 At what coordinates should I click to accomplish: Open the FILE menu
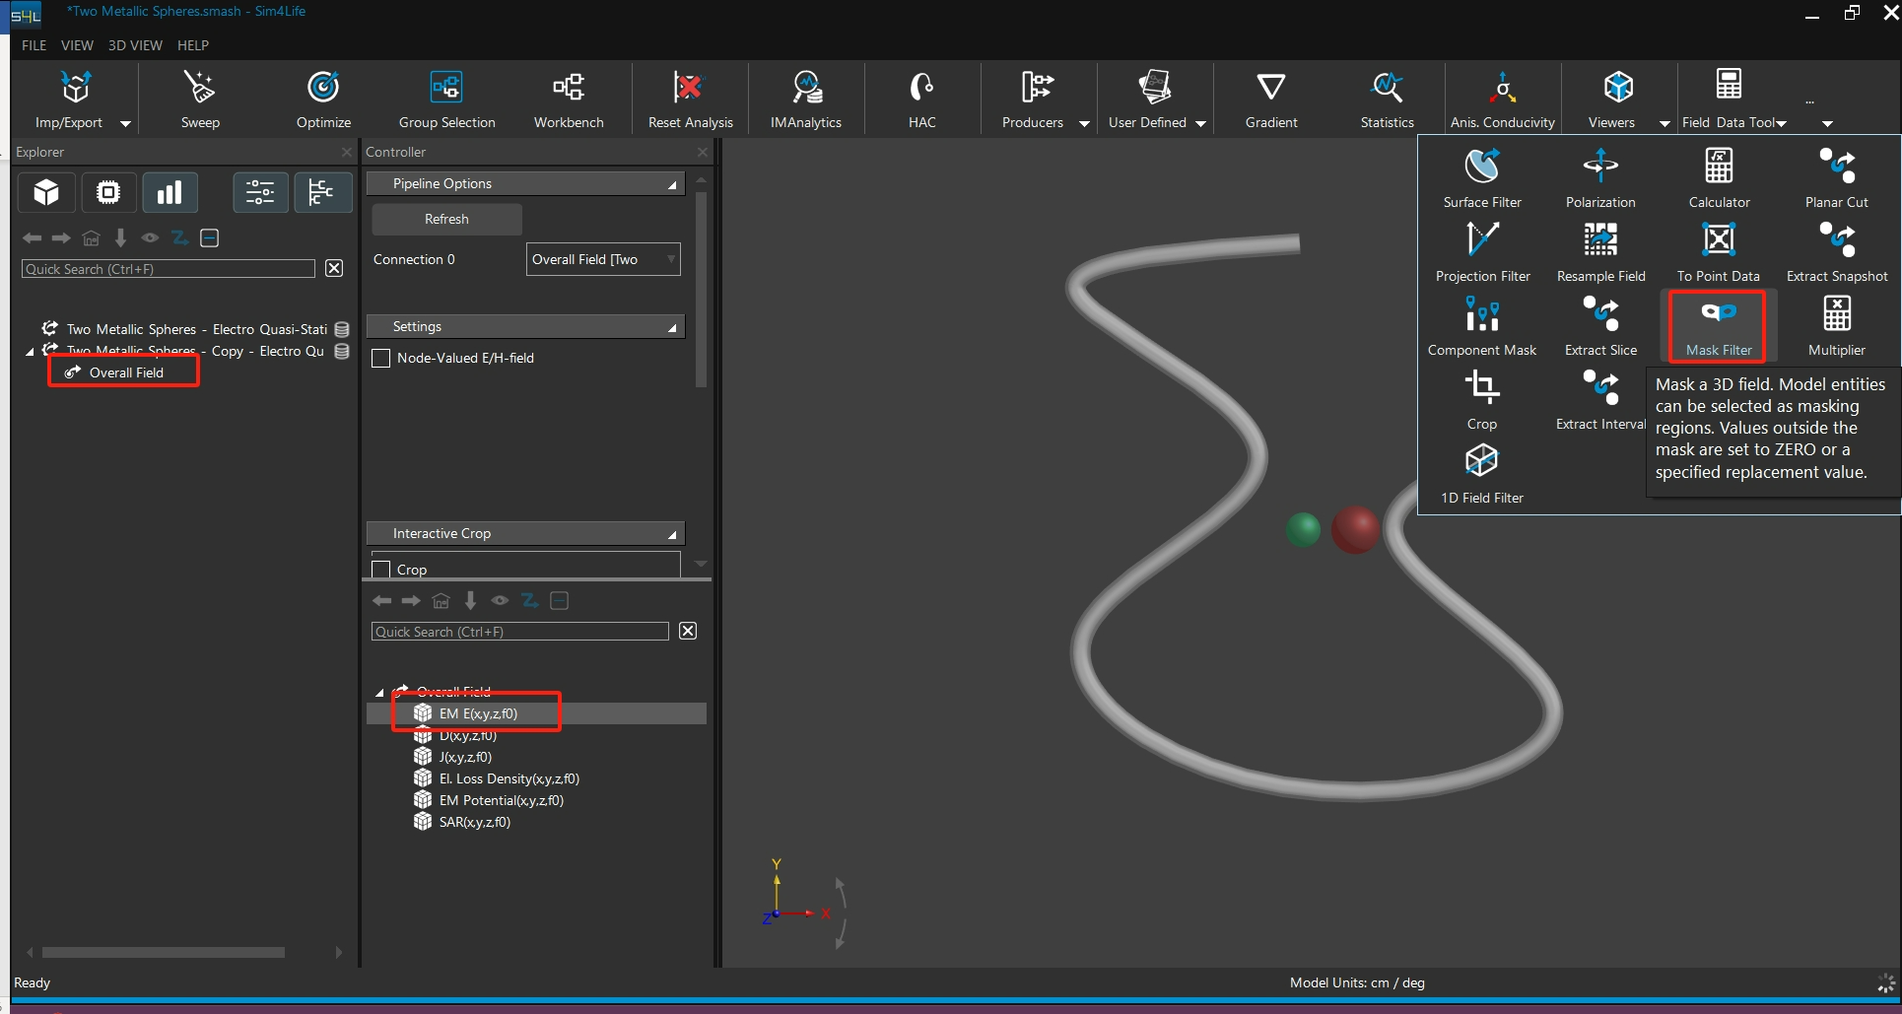click(34, 45)
